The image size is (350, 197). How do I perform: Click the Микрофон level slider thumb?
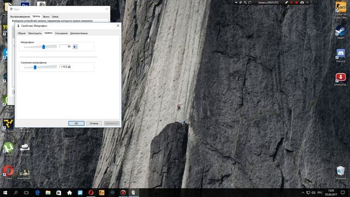click(x=44, y=47)
